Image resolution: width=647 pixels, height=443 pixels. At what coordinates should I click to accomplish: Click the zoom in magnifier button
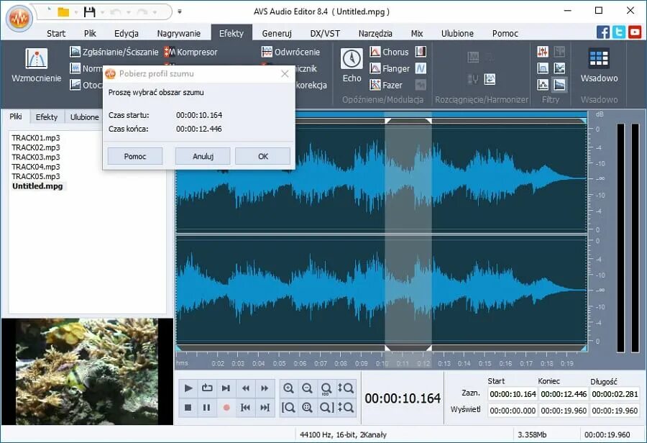288,388
